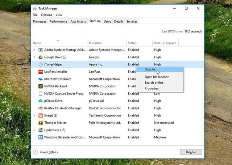232x165 pixels.
Task: Select the Microsoft OneDrive cloud icon
Action: [x=40, y=79]
